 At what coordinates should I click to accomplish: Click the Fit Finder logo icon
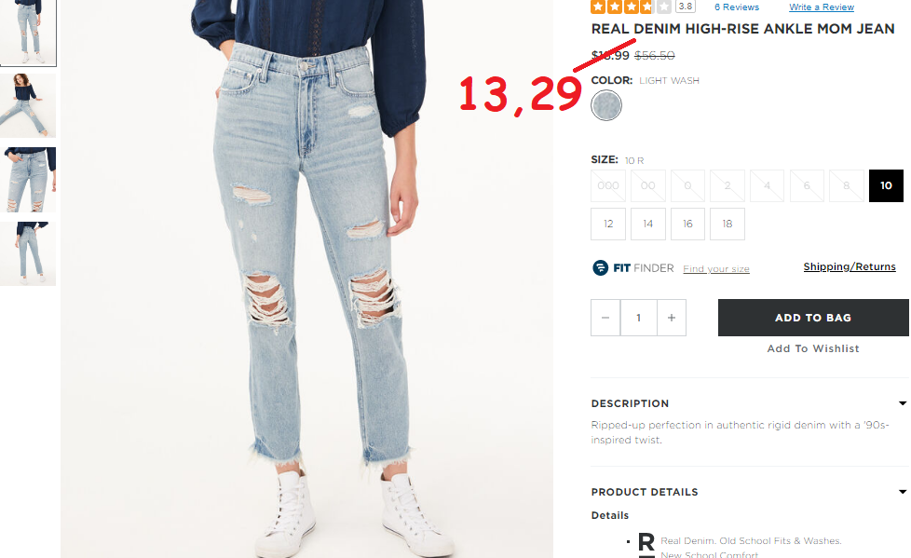point(600,268)
